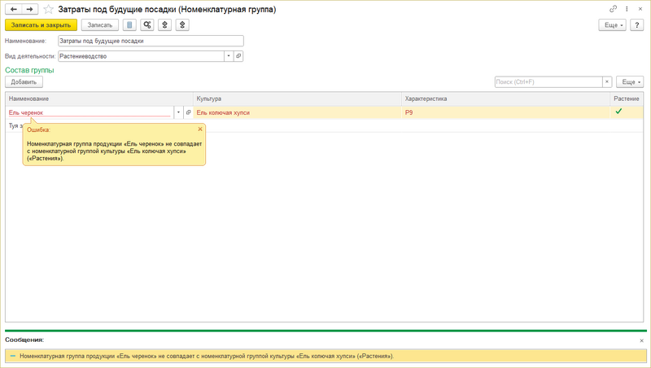Click the Культура column header
This screenshot has width=651, height=368.
click(297, 99)
